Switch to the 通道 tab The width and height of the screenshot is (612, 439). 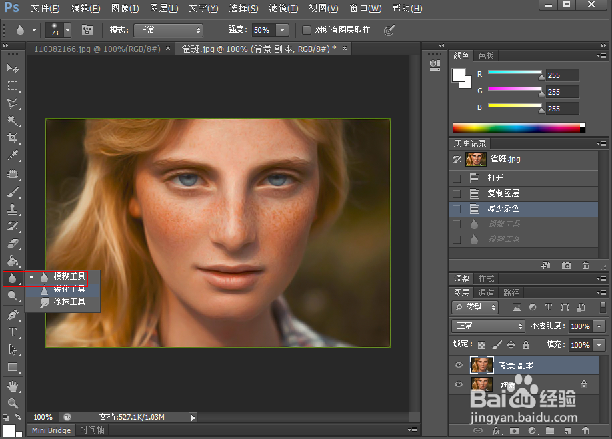(487, 293)
